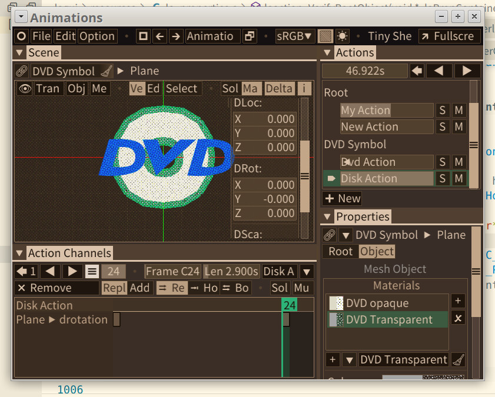The height and width of the screenshot is (397, 495).
Task: Collapse the Scene panel triangle
Action: (19, 53)
